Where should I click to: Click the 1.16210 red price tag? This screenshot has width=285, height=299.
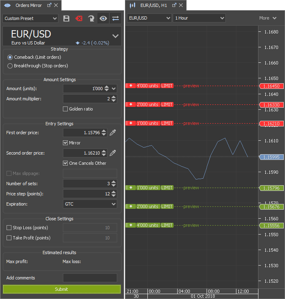coord(271,124)
